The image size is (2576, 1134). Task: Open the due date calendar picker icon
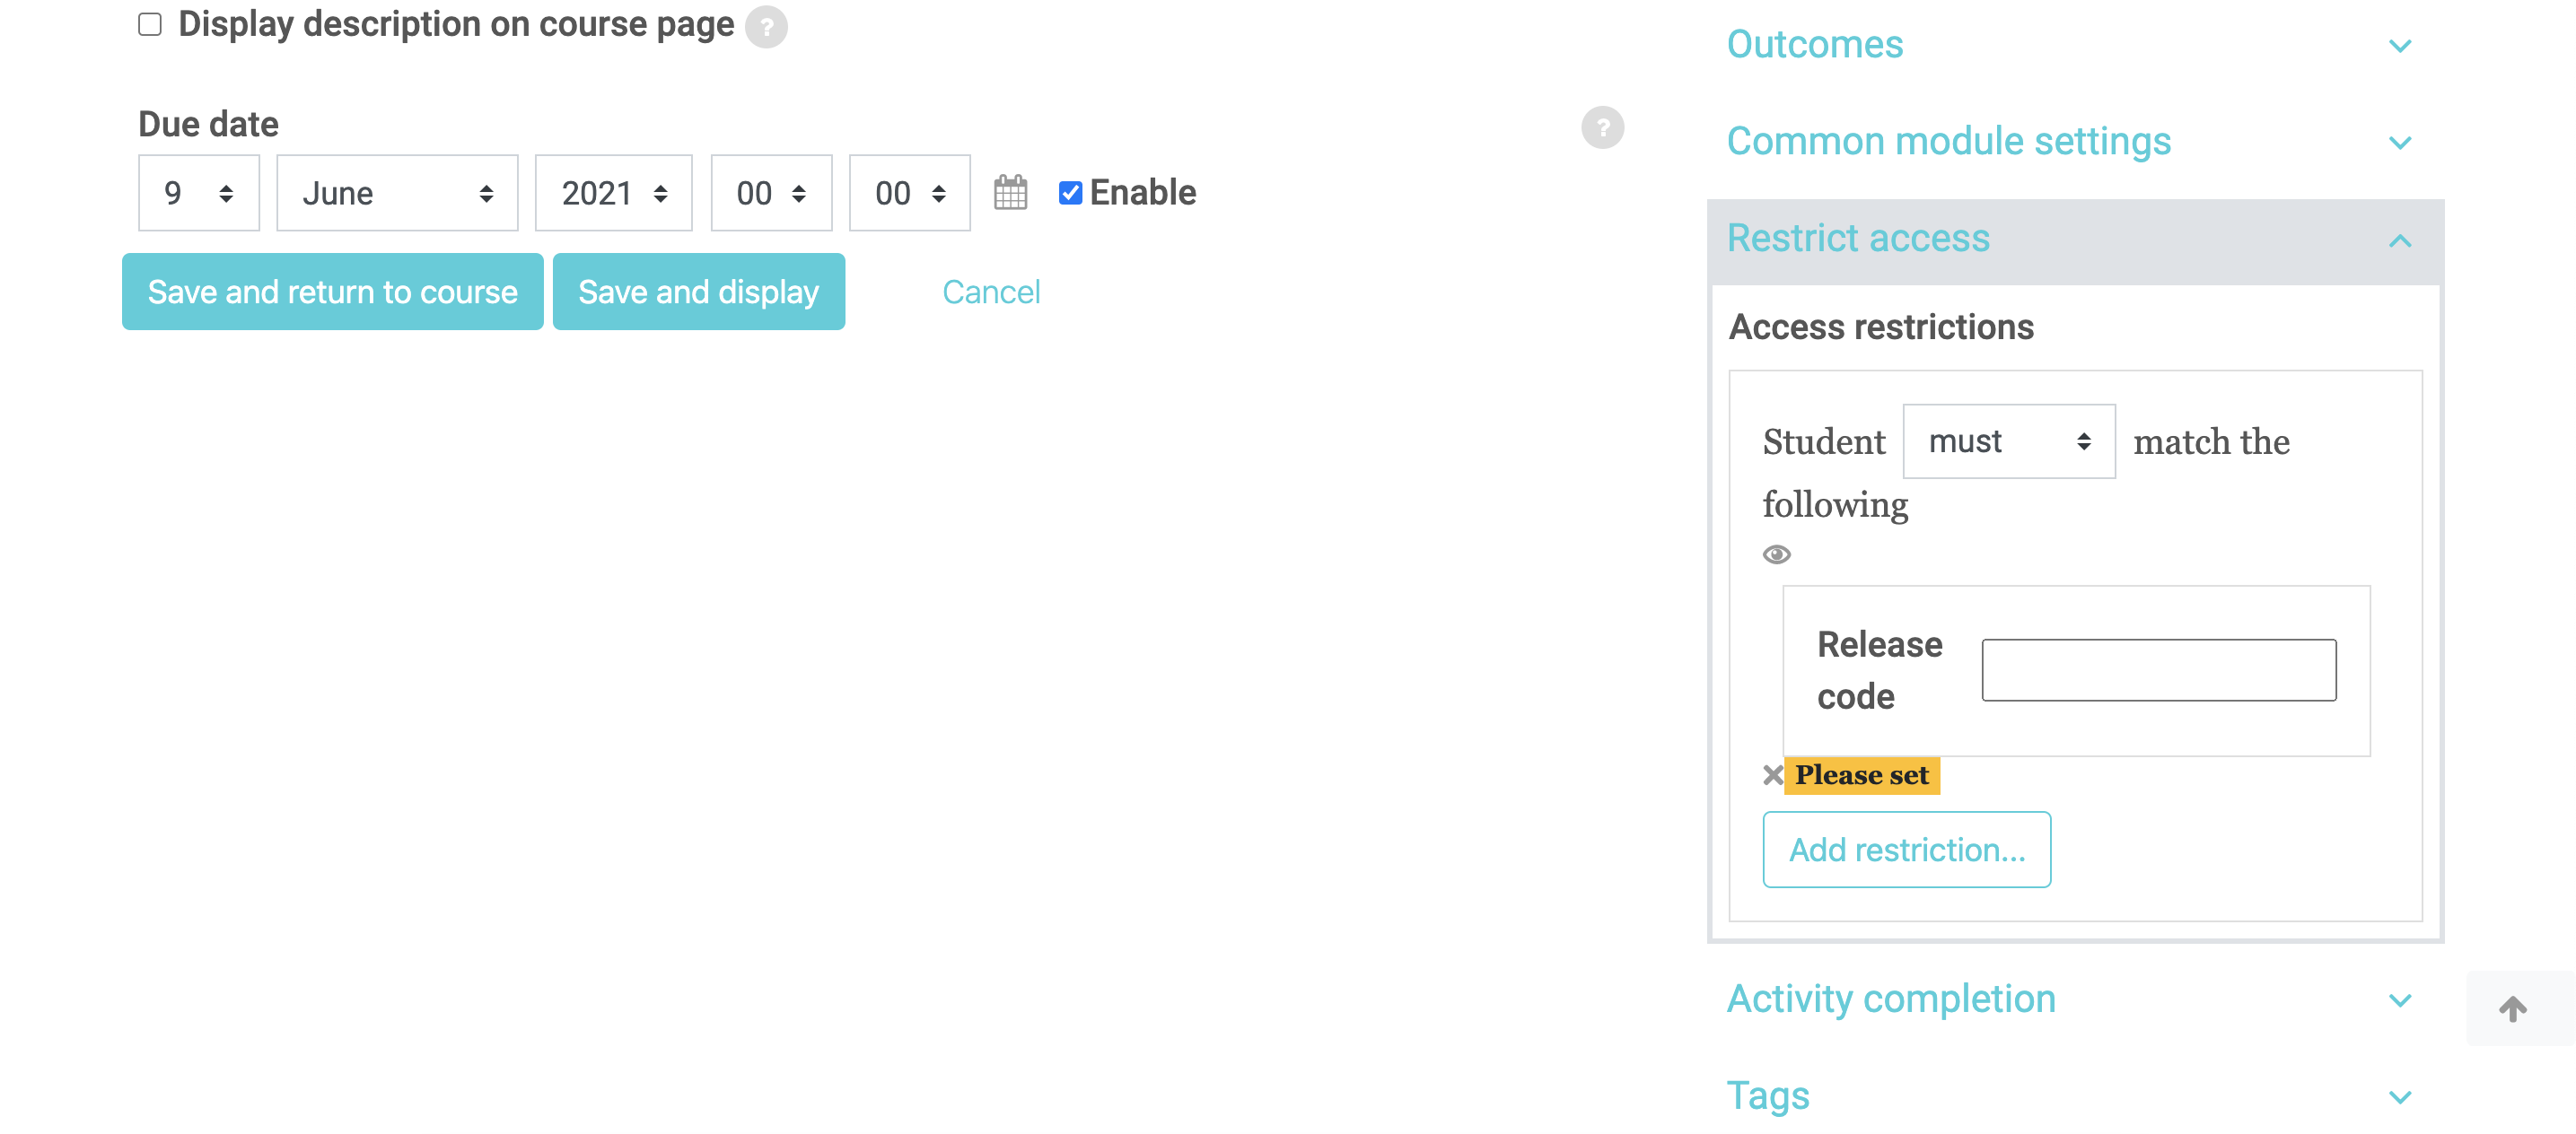tap(1010, 192)
